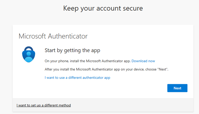Select "I want to set up a different method"

(x=43, y=105)
